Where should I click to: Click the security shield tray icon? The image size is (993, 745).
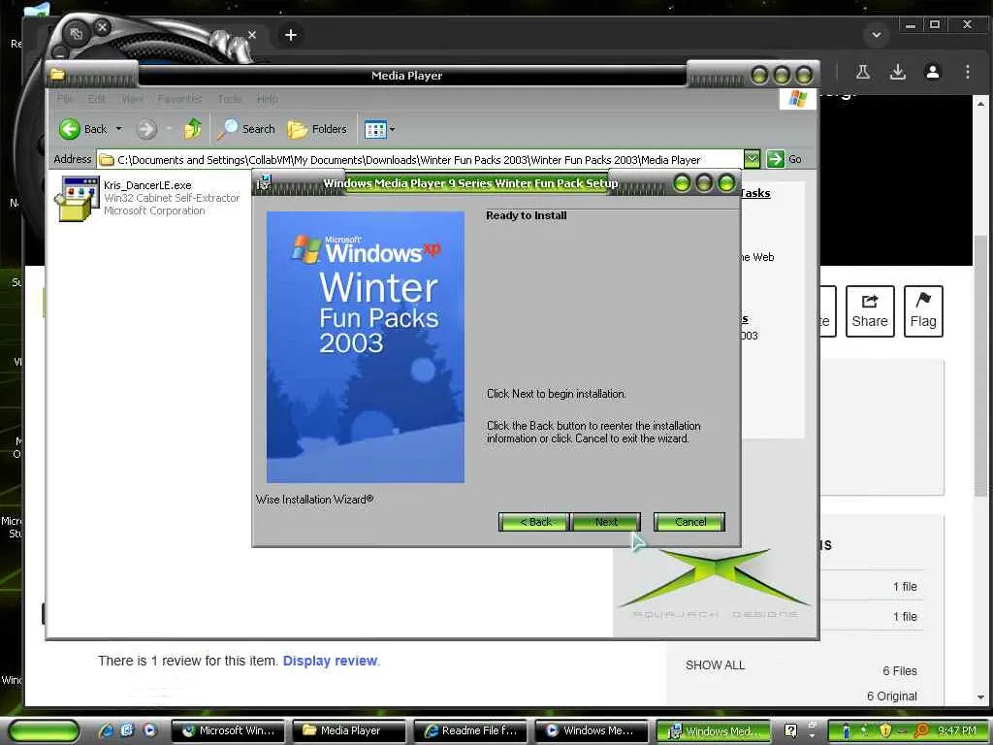point(885,730)
